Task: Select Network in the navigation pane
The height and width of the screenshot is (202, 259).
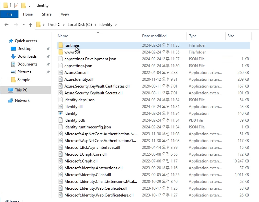Action: tap(22, 101)
